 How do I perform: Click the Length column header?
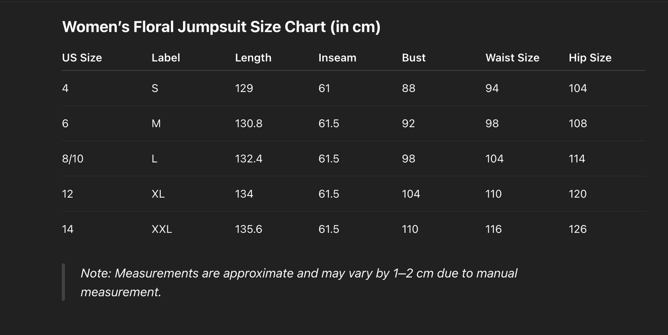click(x=253, y=58)
